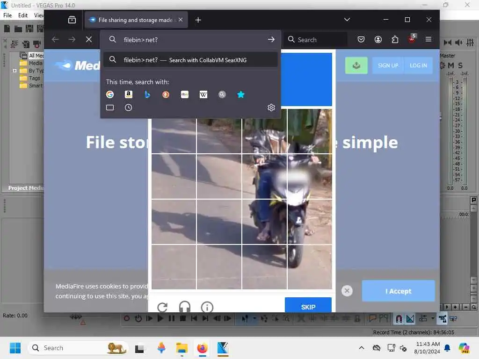This screenshot has width=479, height=359.
Task: Toggle VEGAS loop playback button
Action: point(138,319)
